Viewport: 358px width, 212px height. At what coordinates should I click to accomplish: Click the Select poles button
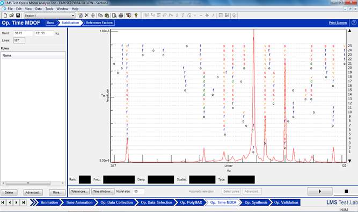[231, 191]
